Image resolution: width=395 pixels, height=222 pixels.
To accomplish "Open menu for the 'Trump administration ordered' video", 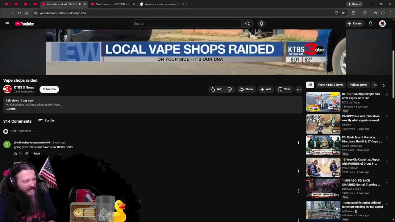I will coord(387,203).
